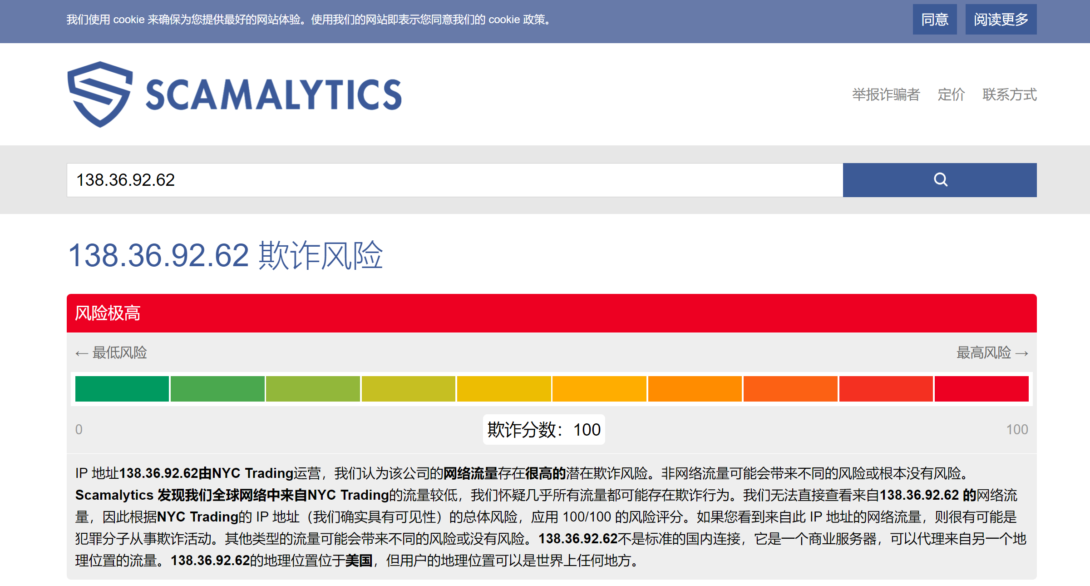Focus the IP address search field
This screenshot has height=586, width=1090.
tap(455, 180)
